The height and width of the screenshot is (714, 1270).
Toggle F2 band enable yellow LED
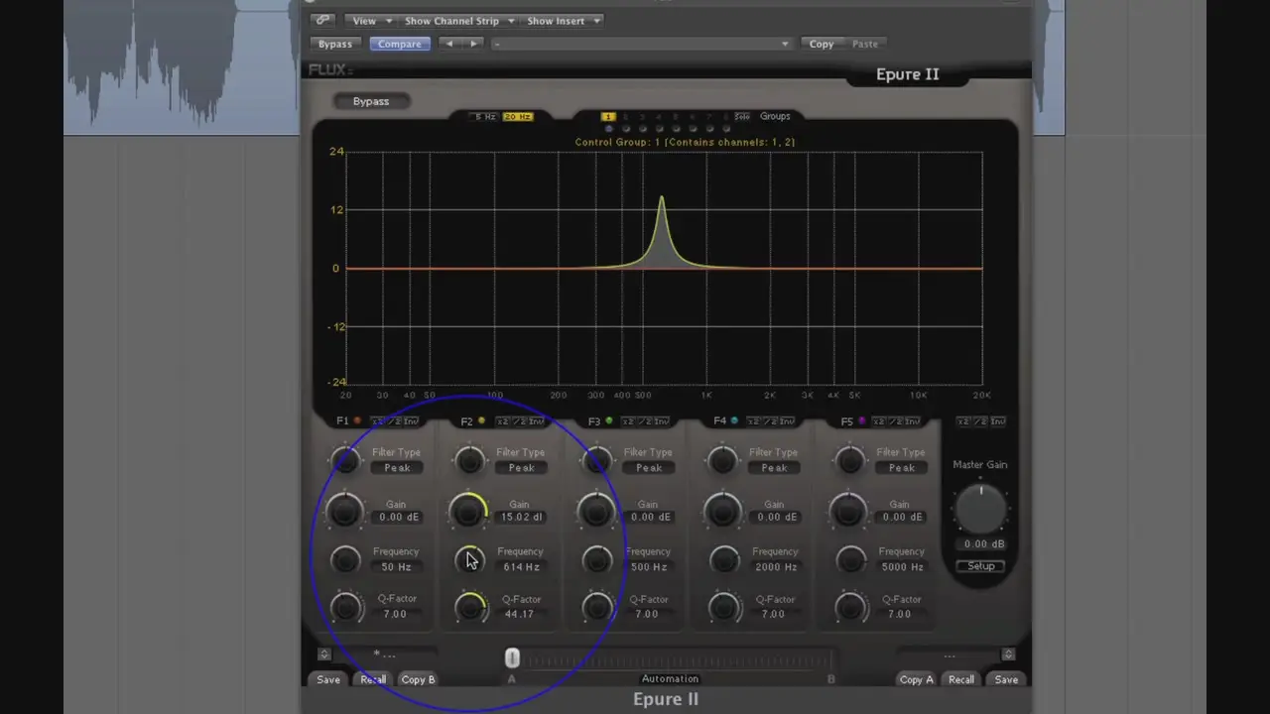(x=482, y=421)
